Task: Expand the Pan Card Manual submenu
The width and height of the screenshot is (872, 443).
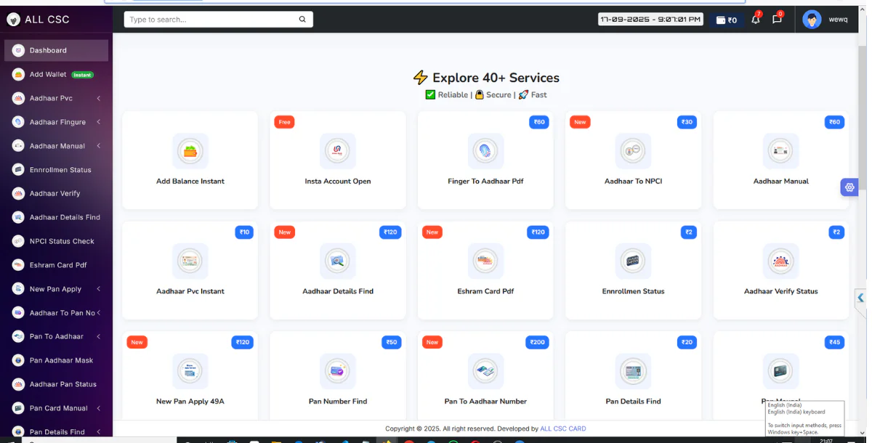Action: pos(98,408)
